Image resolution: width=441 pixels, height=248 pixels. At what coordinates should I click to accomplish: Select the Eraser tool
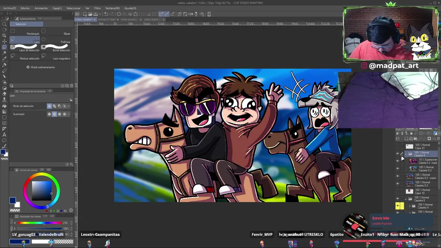[x=4, y=94]
